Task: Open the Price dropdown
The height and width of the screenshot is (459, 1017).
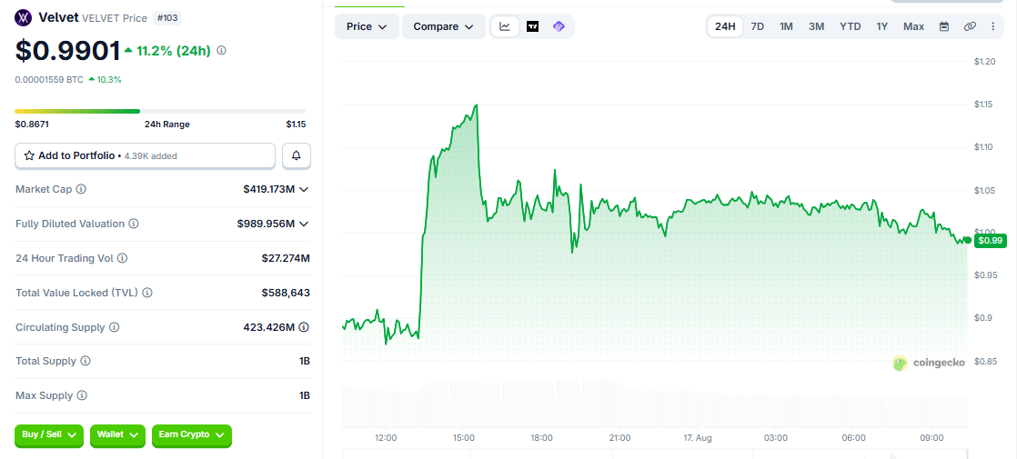Action: [367, 26]
